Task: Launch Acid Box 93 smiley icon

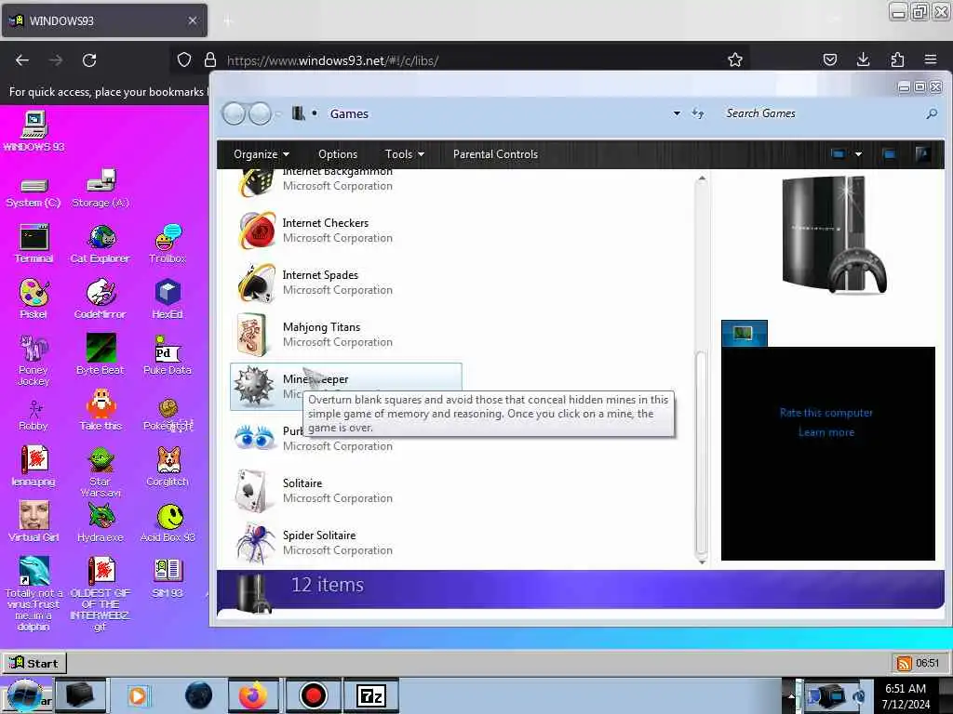Action: [168, 521]
